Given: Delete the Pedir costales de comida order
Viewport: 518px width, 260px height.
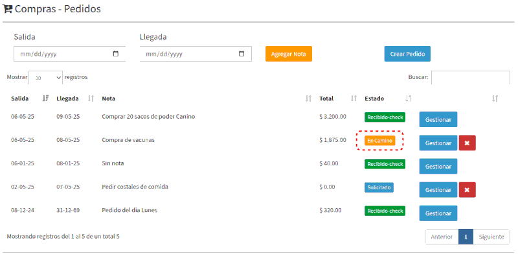Looking at the screenshot, I should (x=467, y=190).
